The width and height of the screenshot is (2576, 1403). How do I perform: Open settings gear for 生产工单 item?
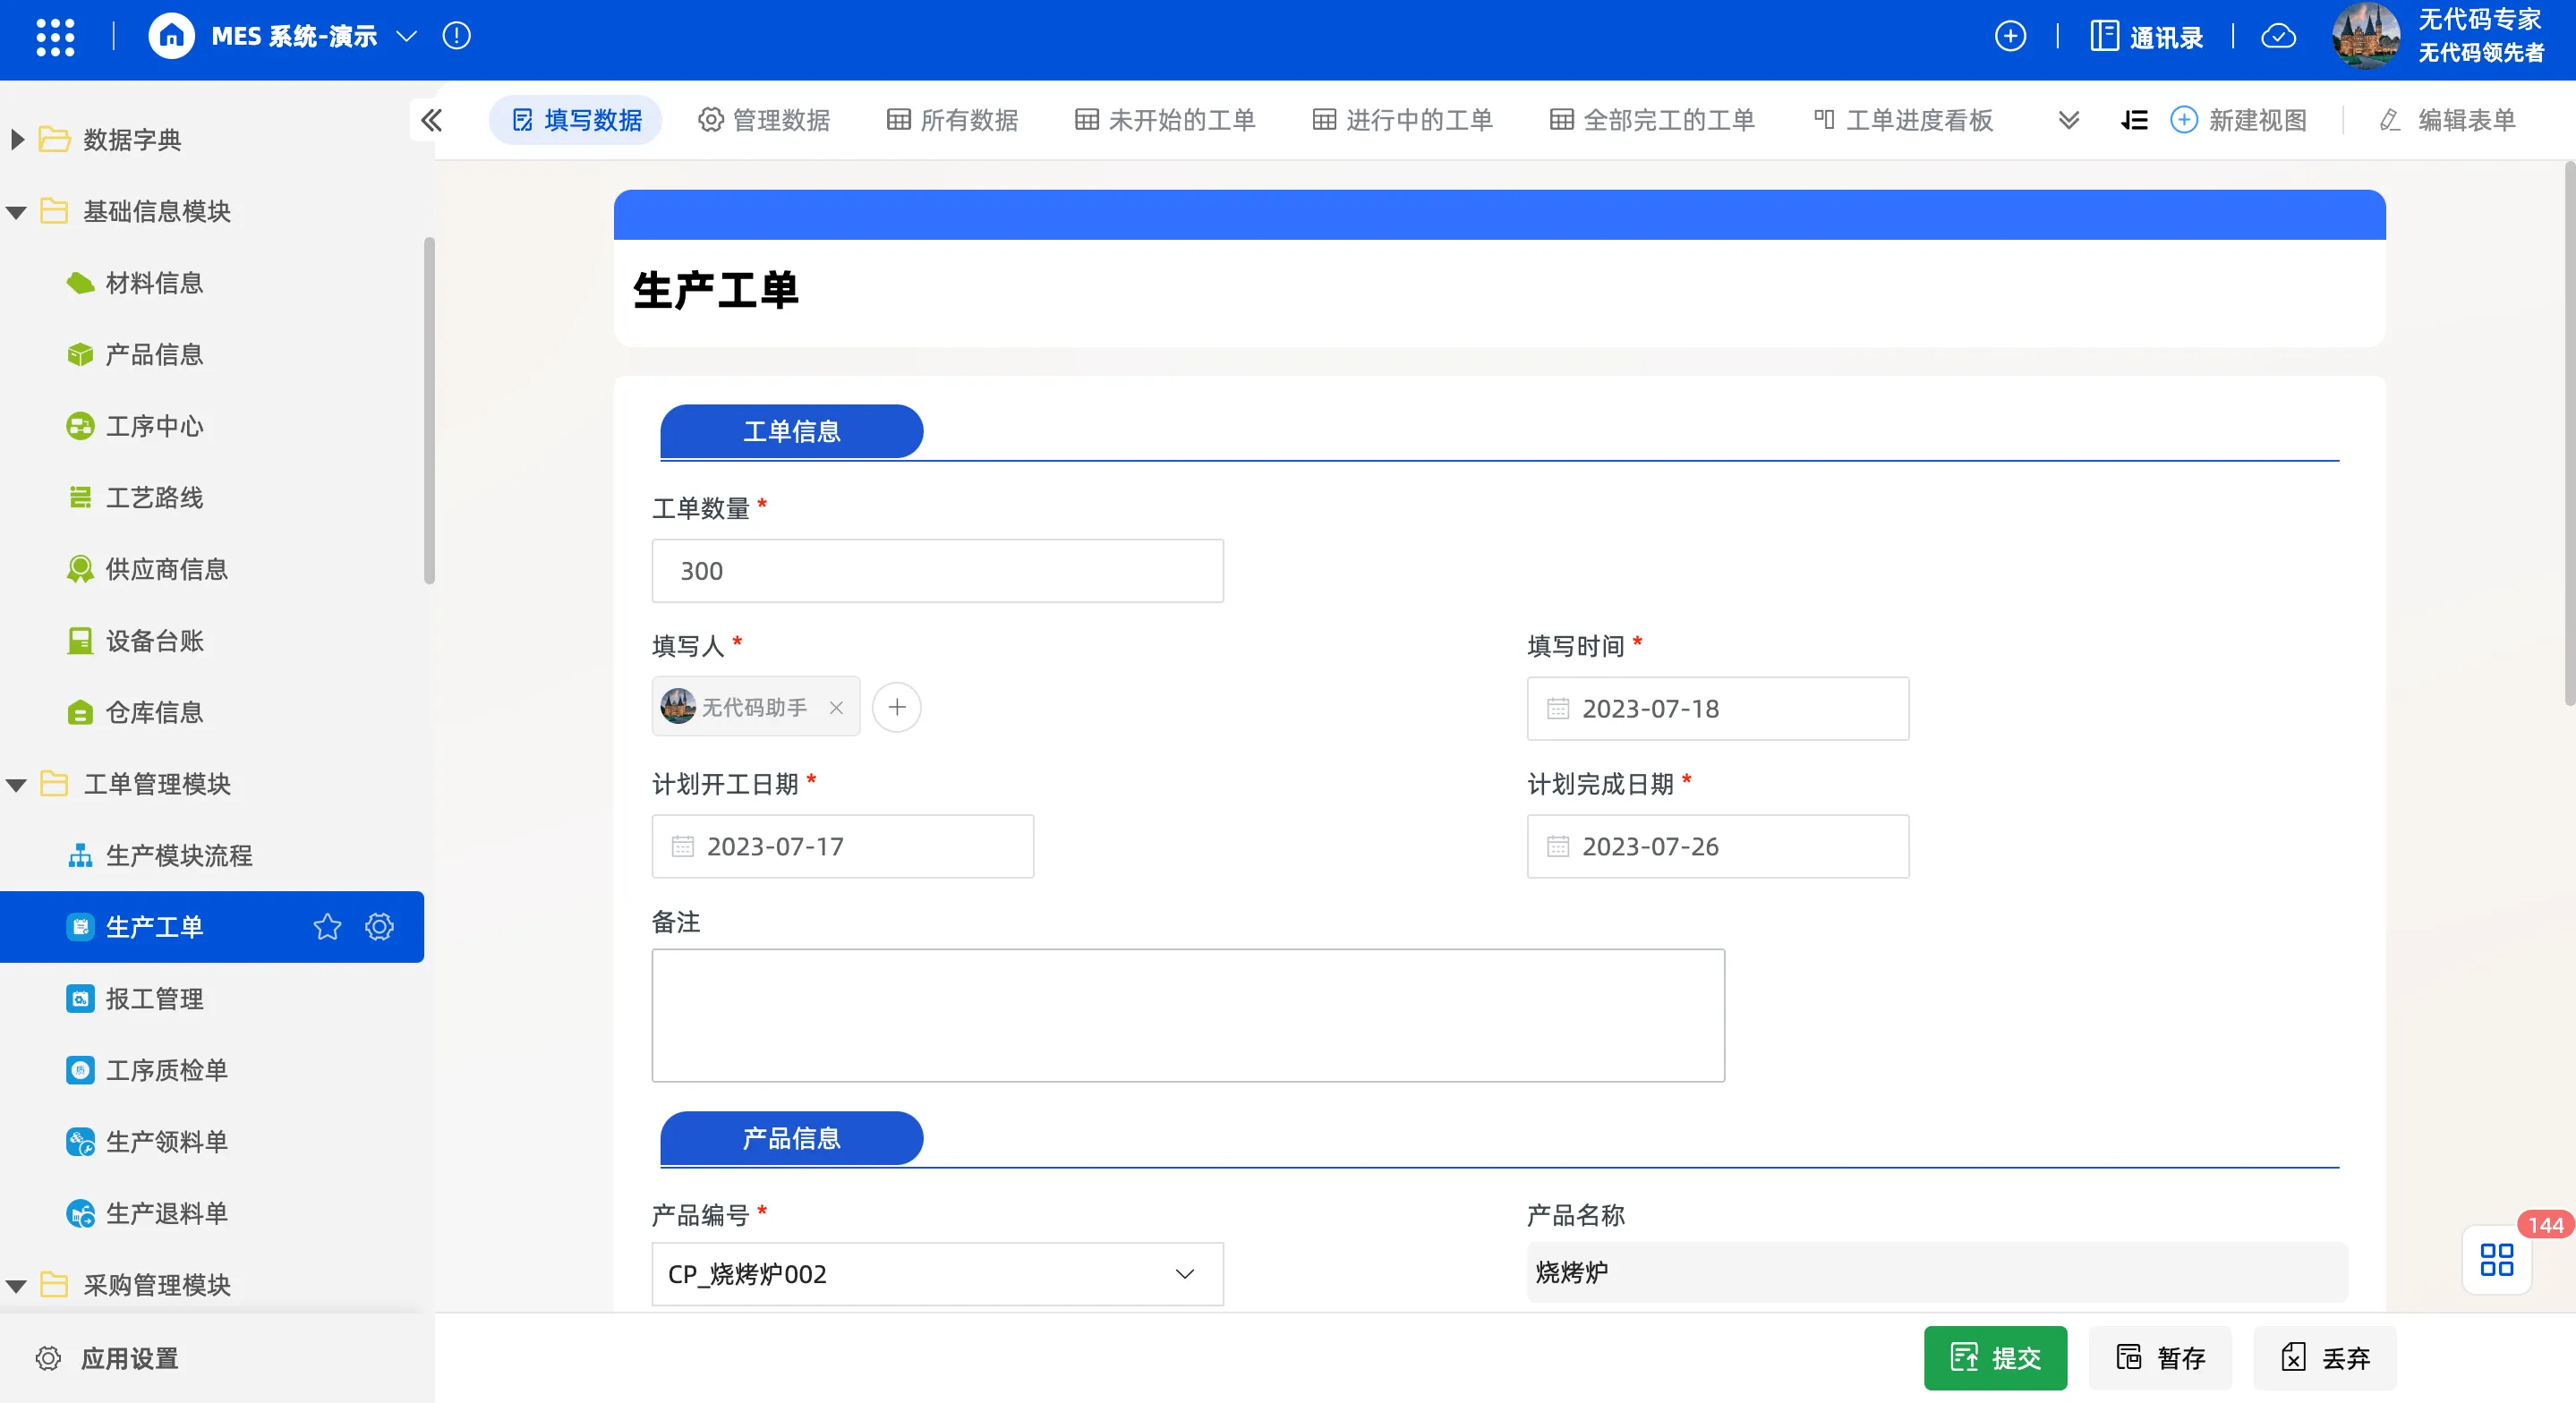[380, 927]
